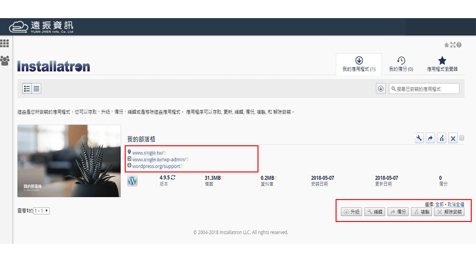Open help via the question mark icon
476x262 pixels.
point(459,45)
